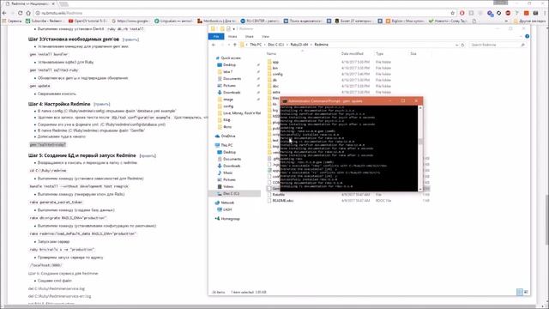Edit section link beside Шаг 5 heading
The image size is (549, 309).
pyautogui.click(x=148, y=155)
